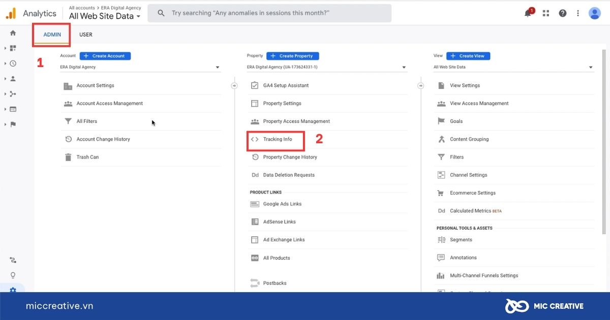Go to Home via sidebar house icon
The image size is (610, 320).
coord(13,33)
